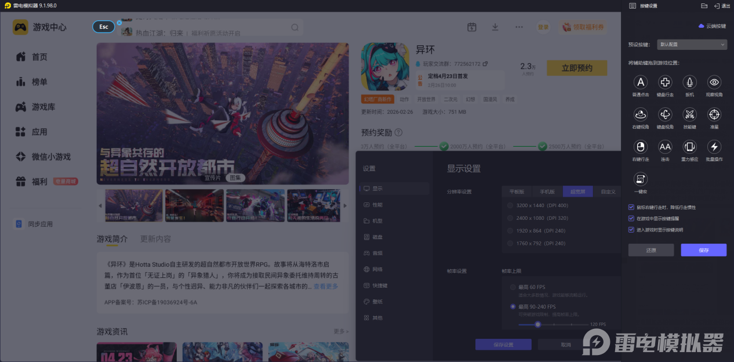Open the 预设按键 preset dropdown
This screenshot has width=734, height=362.
[692, 44]
